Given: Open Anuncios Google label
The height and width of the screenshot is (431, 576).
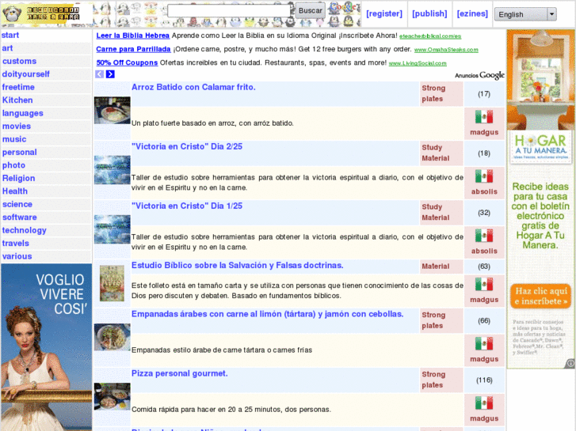Looking at the screenshot, I should (x=480, y=75).
